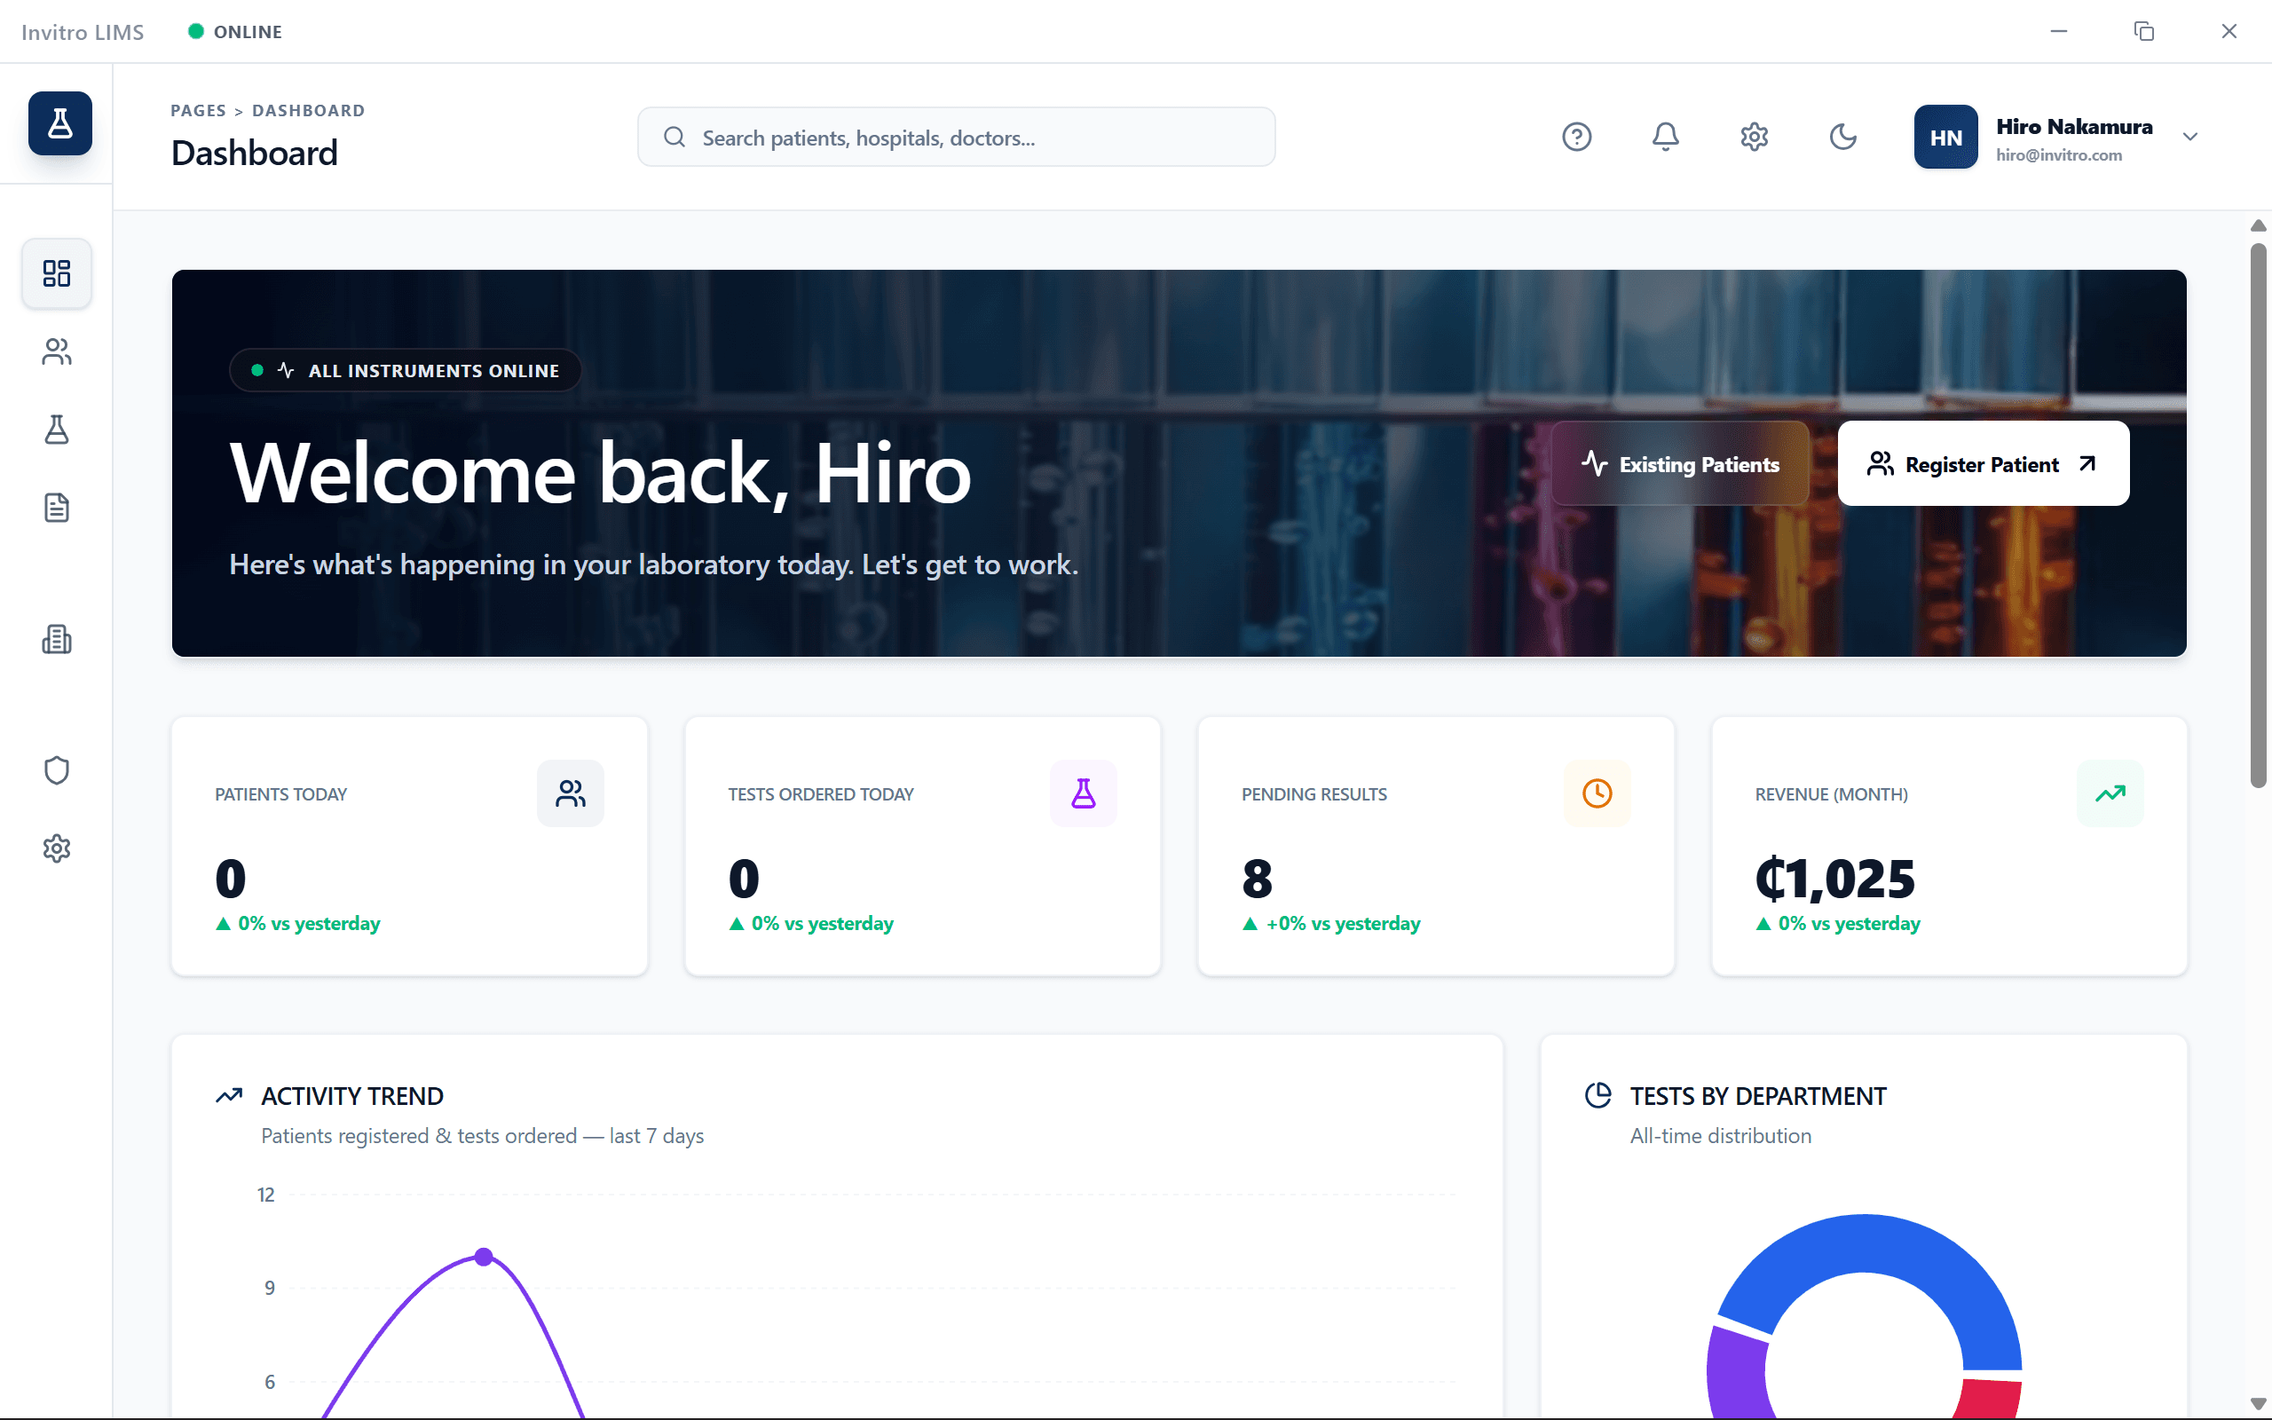Open the shield security icon in the sidebar
The height and width of the screenshot is (1420, 2272).
coord(56,770)
